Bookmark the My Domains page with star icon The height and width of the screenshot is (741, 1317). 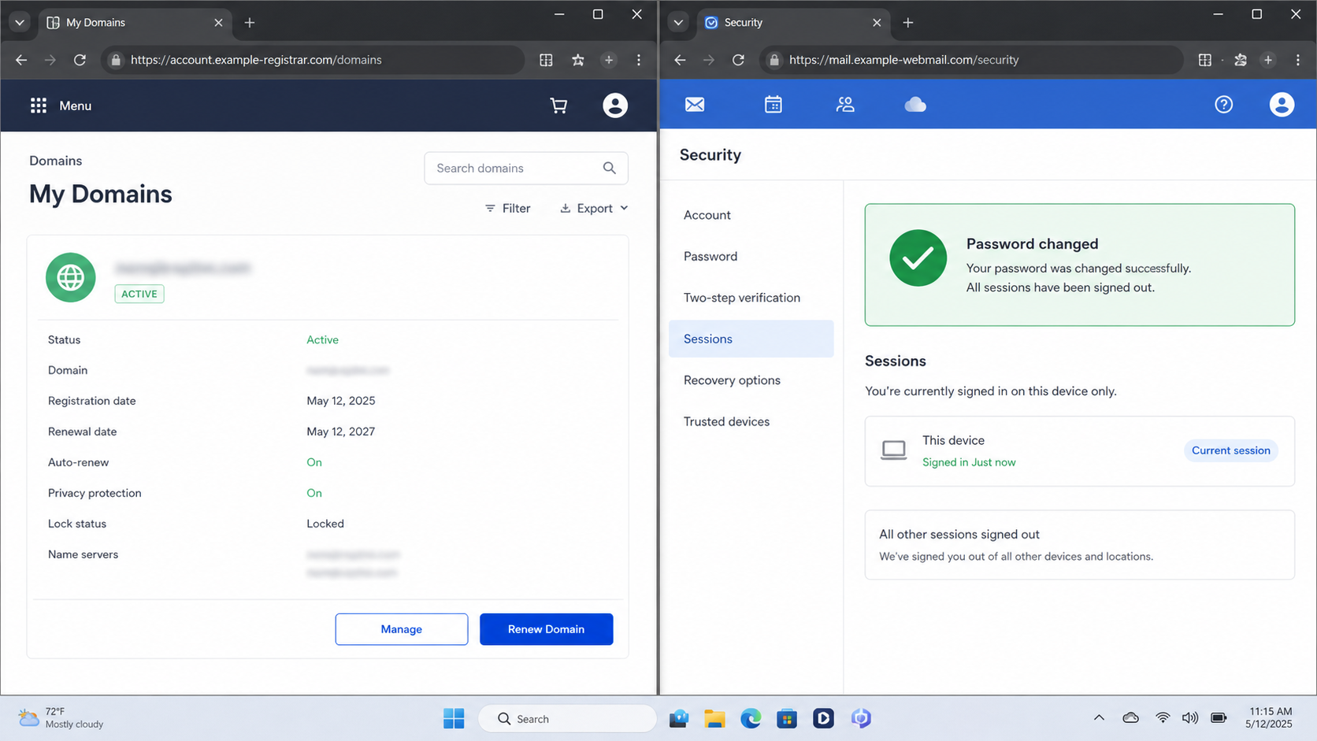click(x=578, y=60)
